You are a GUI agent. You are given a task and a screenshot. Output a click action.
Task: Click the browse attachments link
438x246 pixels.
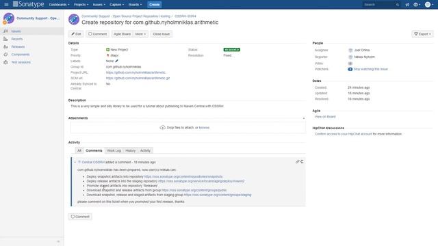tap(204, 128)
